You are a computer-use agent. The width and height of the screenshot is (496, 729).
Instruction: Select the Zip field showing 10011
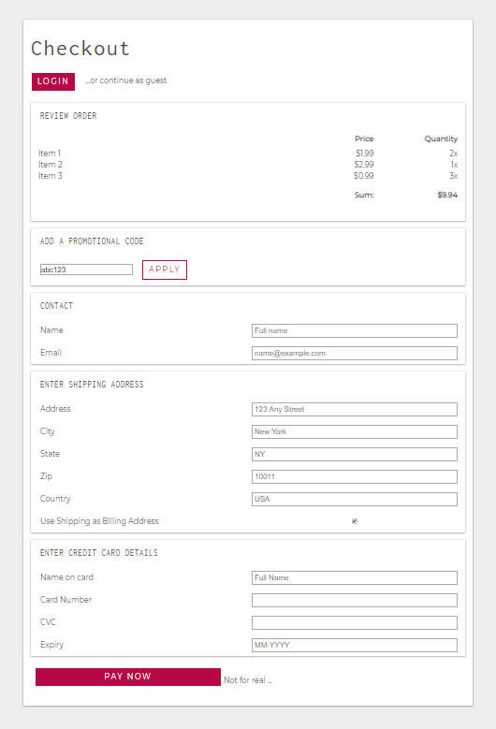(355, 476)
